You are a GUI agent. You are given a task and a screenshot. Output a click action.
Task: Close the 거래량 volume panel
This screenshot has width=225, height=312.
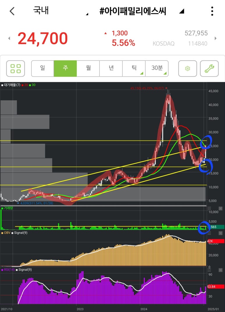[220, 208]
